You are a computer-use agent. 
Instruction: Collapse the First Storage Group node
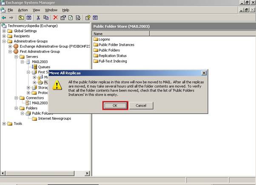tap(28, 72)
